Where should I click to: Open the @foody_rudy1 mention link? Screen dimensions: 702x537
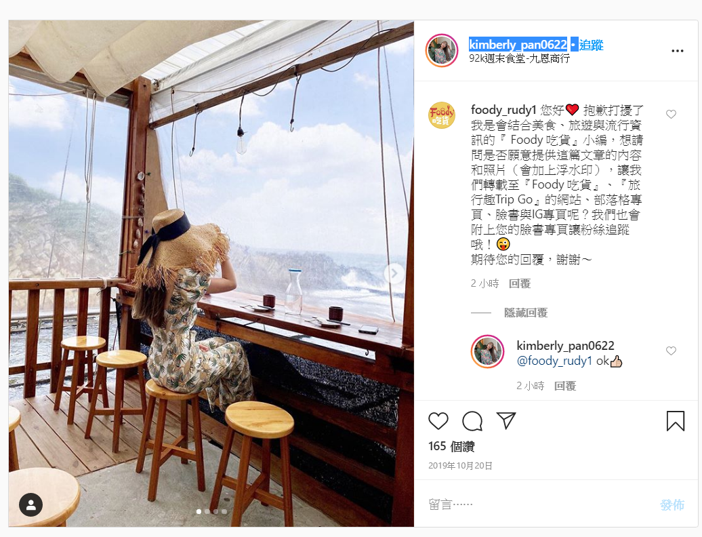pos(554,361)
